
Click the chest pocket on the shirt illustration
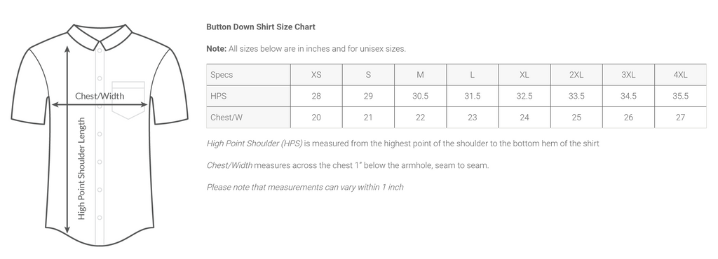coord(128,100)
